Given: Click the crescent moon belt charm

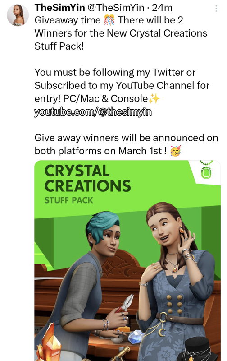Looking at the screenshot, I should point(163,332).
